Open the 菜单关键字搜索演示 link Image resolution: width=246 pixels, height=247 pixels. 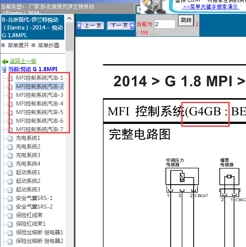[x=210, y=7]
